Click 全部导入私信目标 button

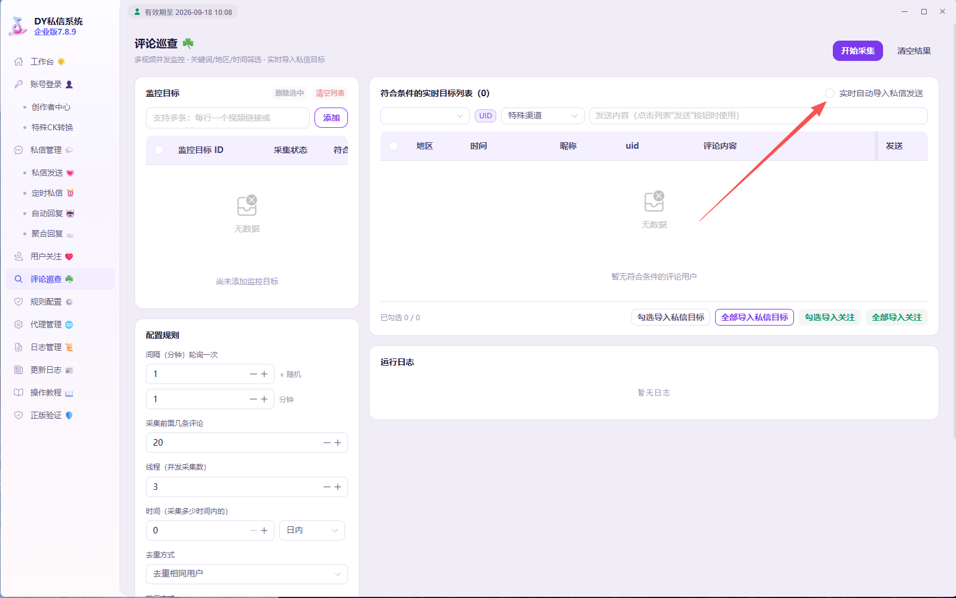tap(755, 317)
